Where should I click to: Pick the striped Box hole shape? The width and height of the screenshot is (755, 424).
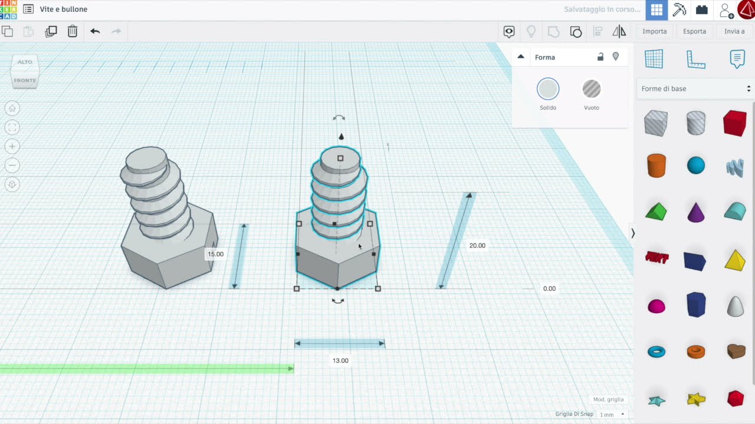click(656, 123)
